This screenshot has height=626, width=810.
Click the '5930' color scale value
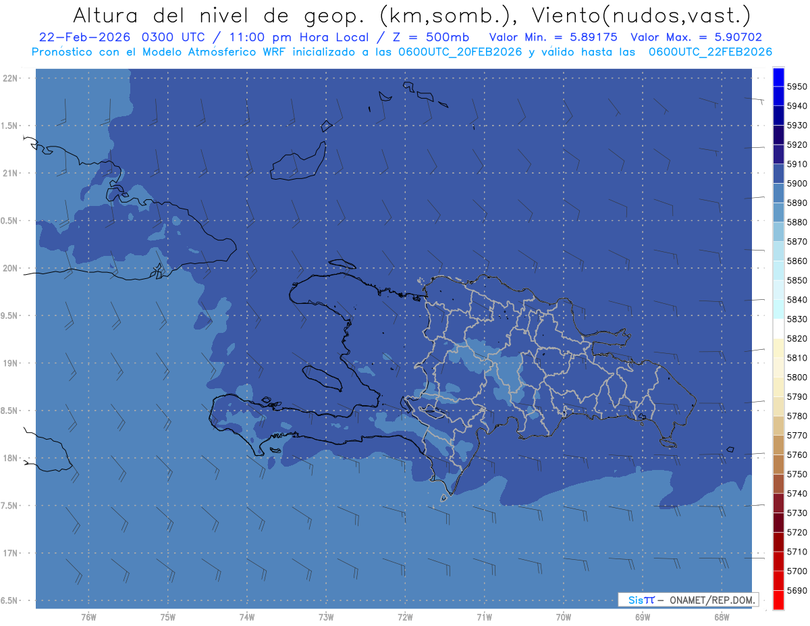(x=796, y=126)
